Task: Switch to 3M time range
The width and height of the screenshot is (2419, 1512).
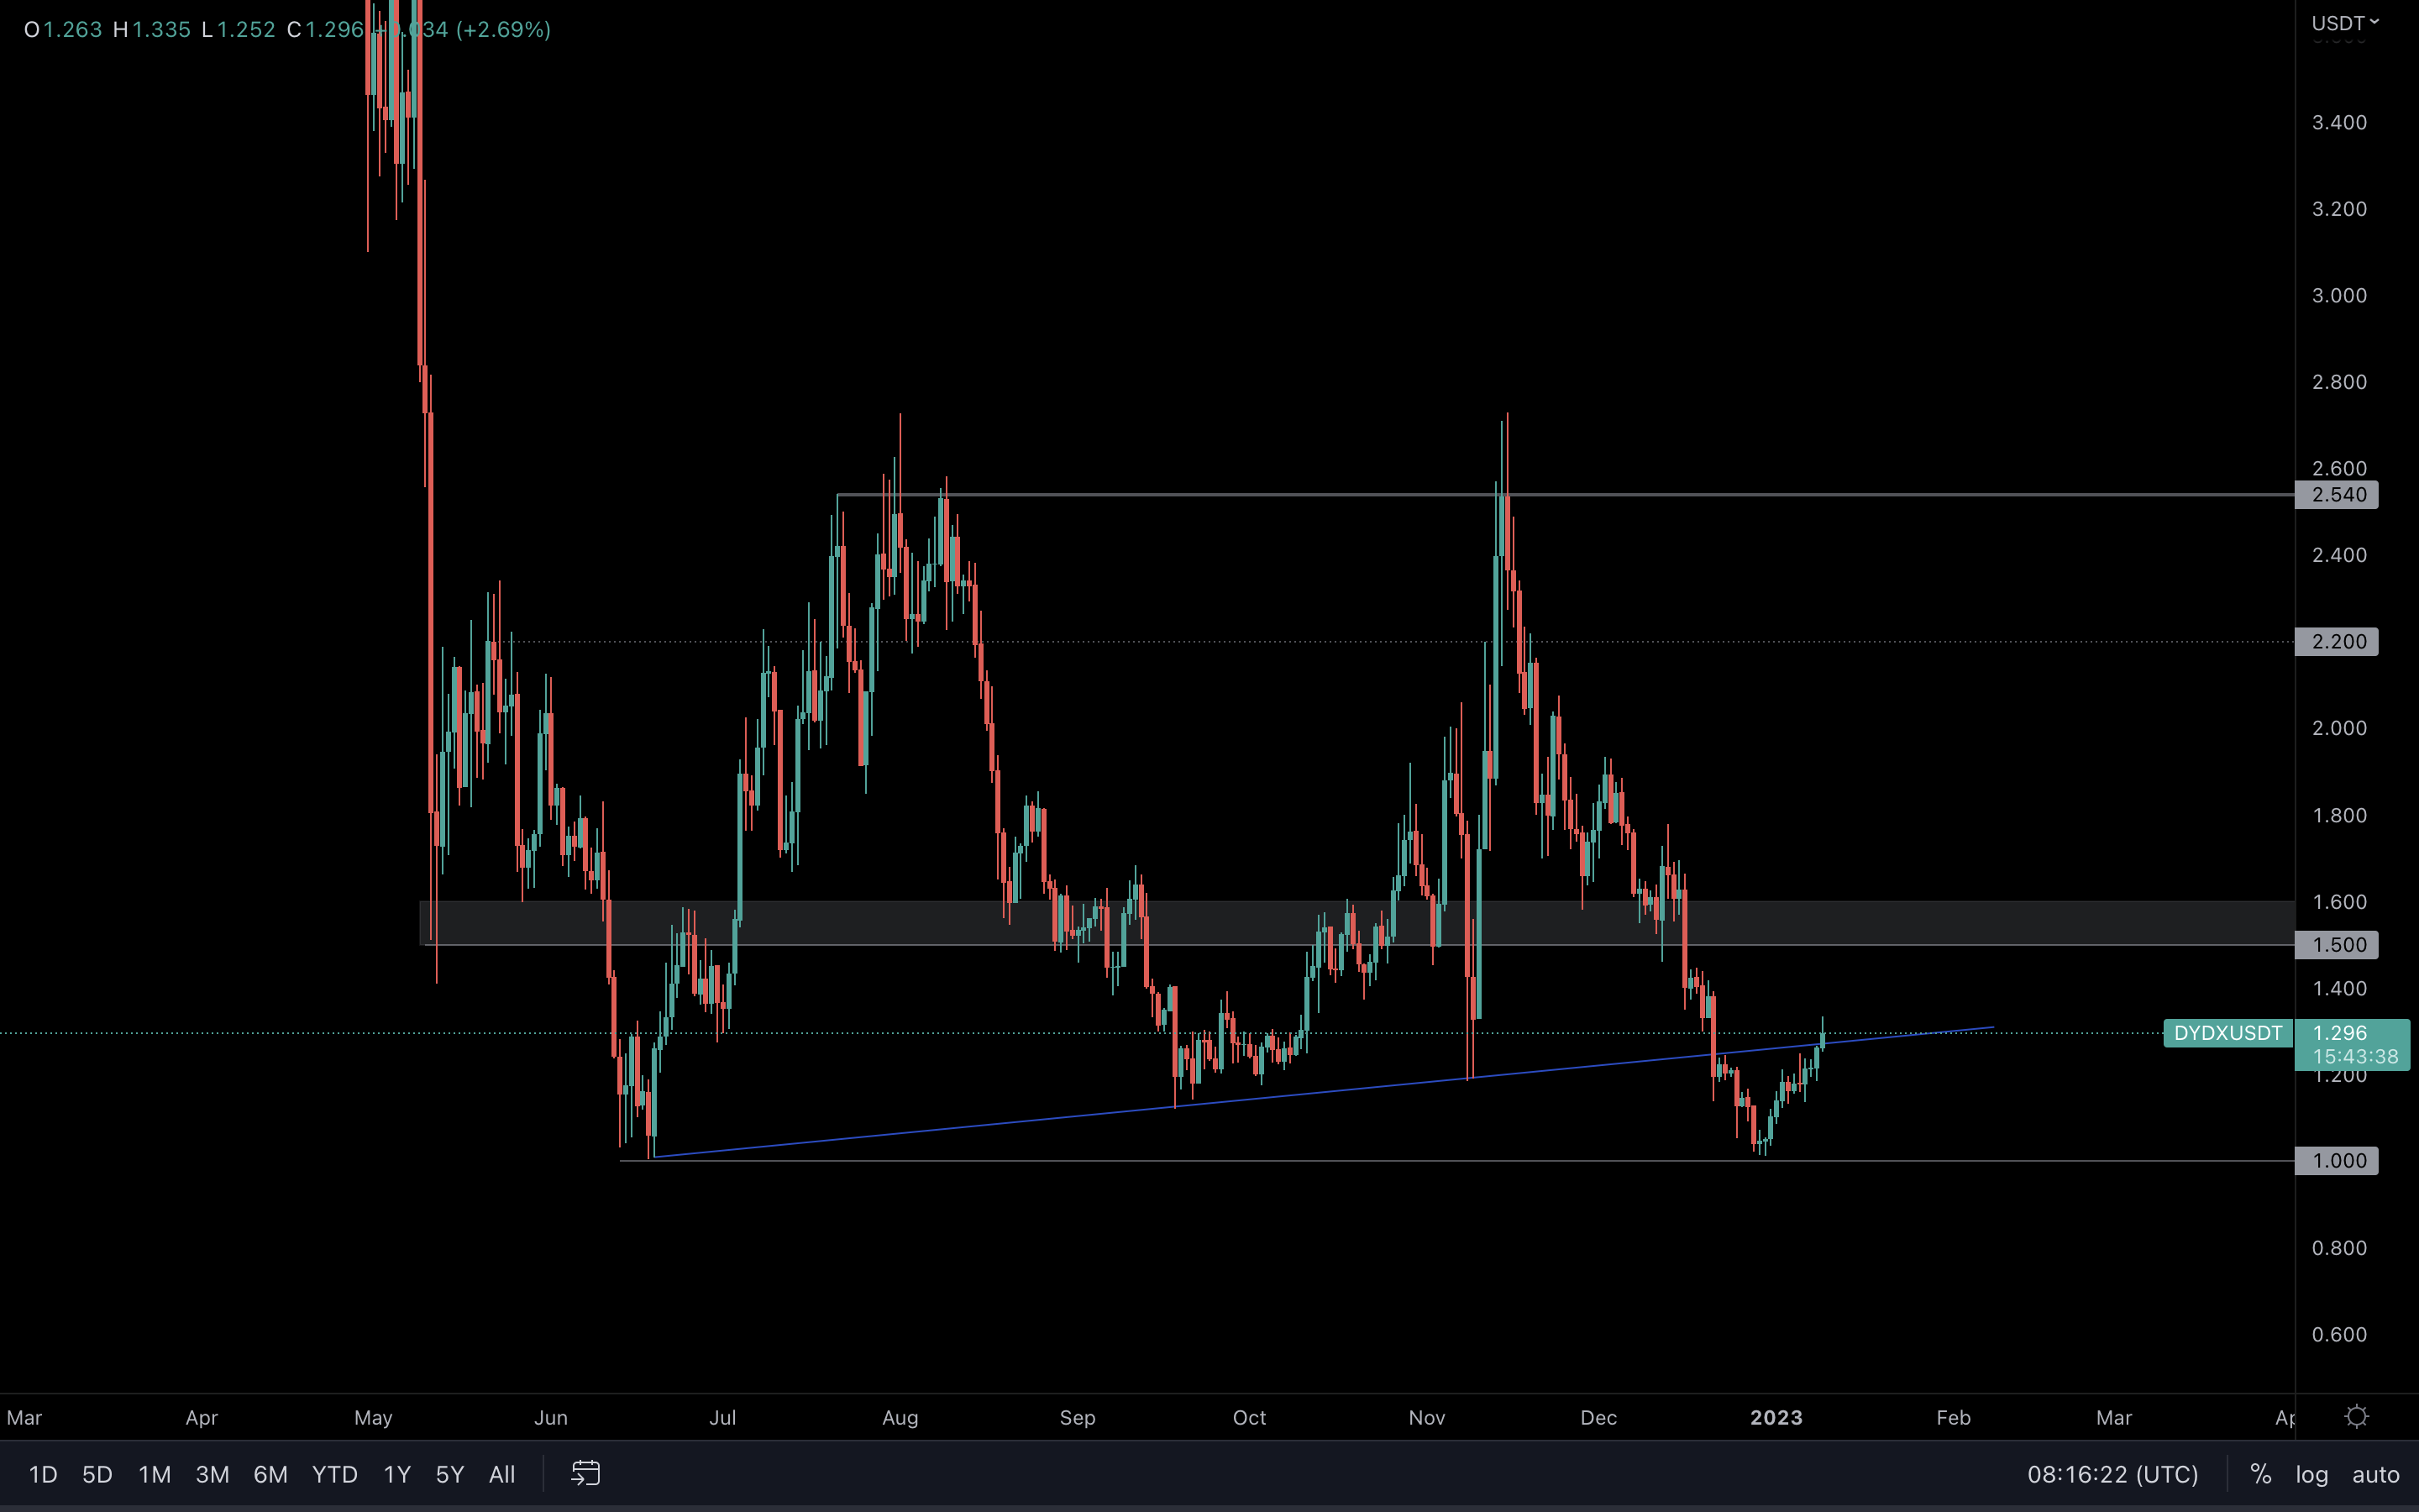Action: [x=212, y=1474]
